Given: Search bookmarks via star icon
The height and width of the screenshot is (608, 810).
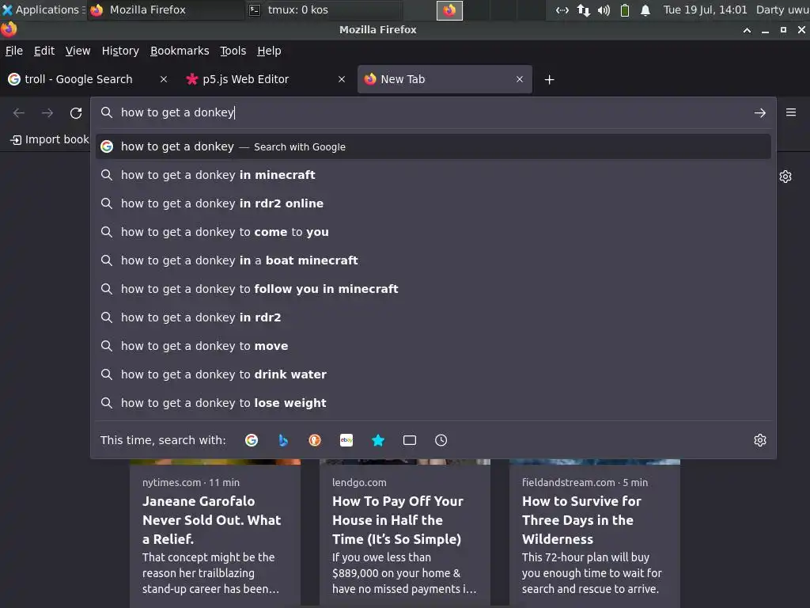Looking at the screenshot, I should [378, 440].
